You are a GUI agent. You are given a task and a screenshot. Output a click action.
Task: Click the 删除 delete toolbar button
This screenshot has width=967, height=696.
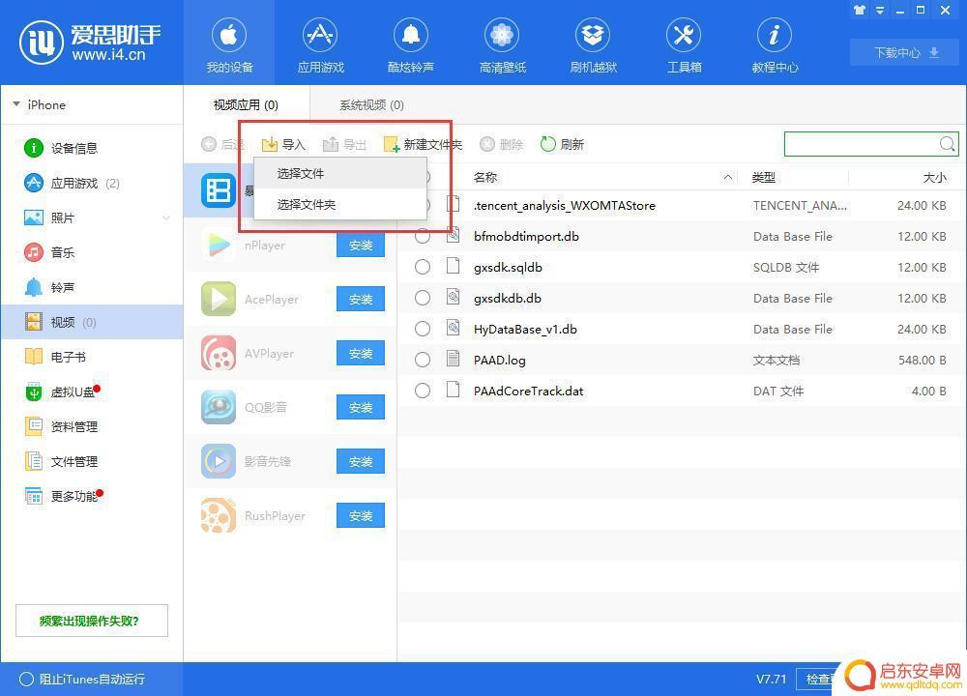[501, 144]
